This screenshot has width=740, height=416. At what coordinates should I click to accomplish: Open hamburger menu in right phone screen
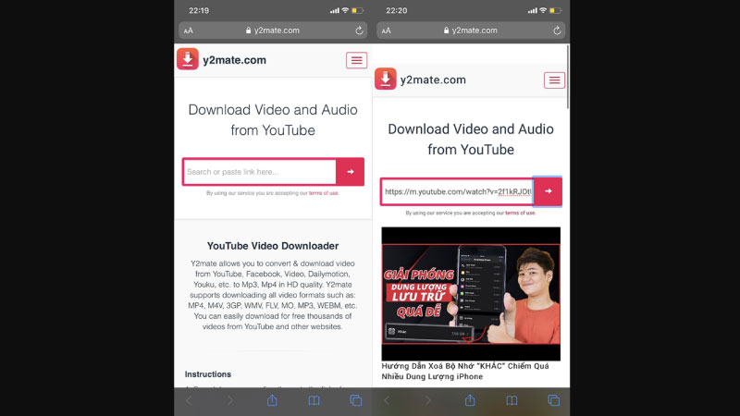pos(554,80)
